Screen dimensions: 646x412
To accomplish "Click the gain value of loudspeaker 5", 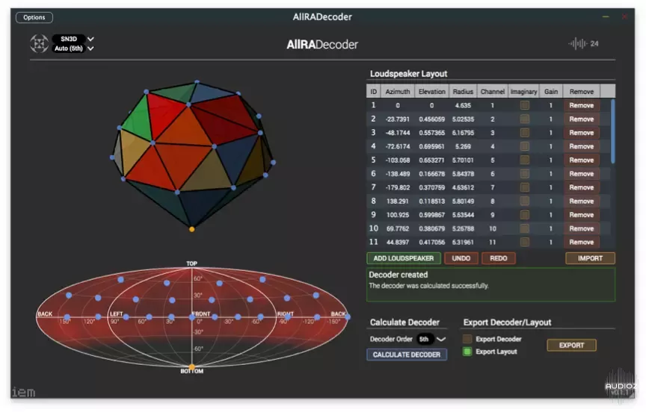I will coord(551,160).
